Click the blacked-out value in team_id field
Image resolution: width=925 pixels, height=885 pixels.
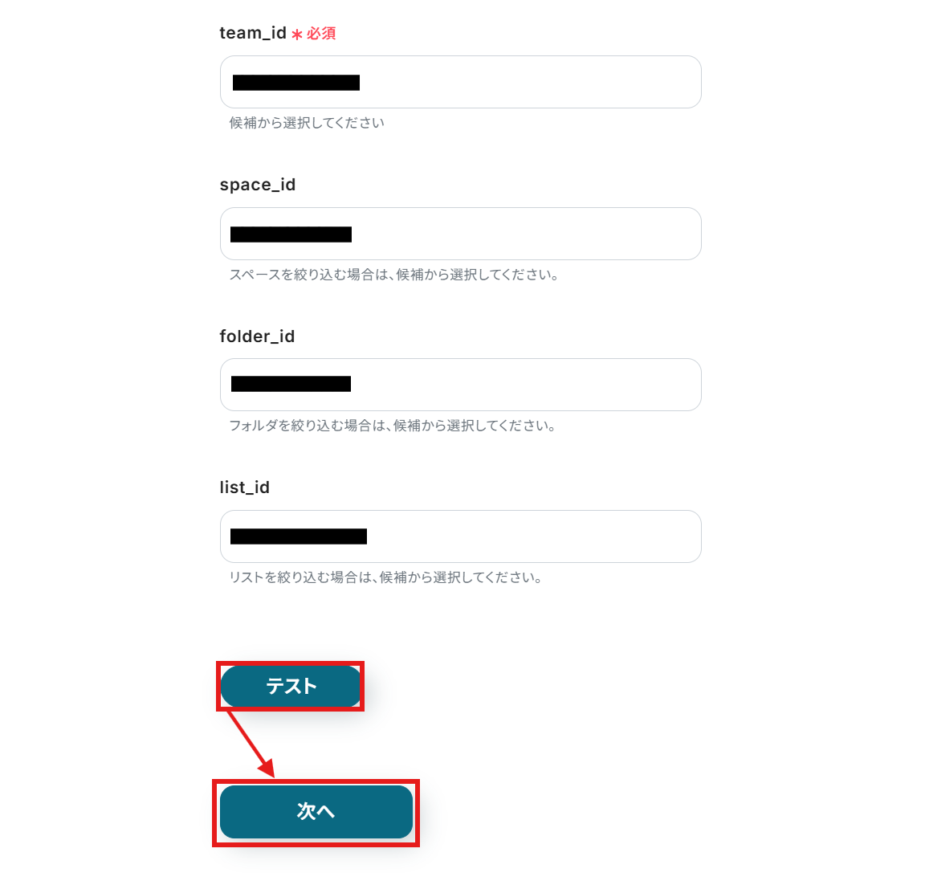(296, 83)
